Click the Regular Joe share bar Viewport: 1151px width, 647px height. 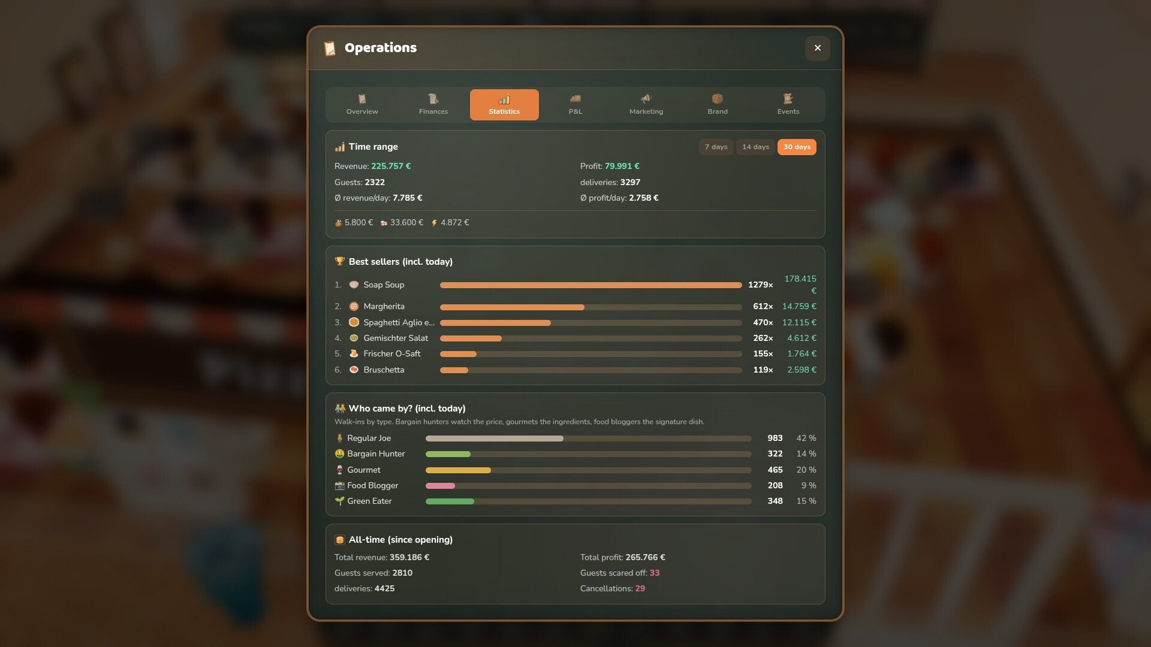point(589,439)
